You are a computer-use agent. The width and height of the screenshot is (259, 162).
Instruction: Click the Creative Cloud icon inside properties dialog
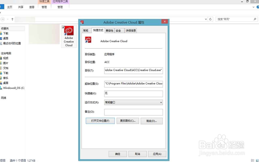coord(88,40)
